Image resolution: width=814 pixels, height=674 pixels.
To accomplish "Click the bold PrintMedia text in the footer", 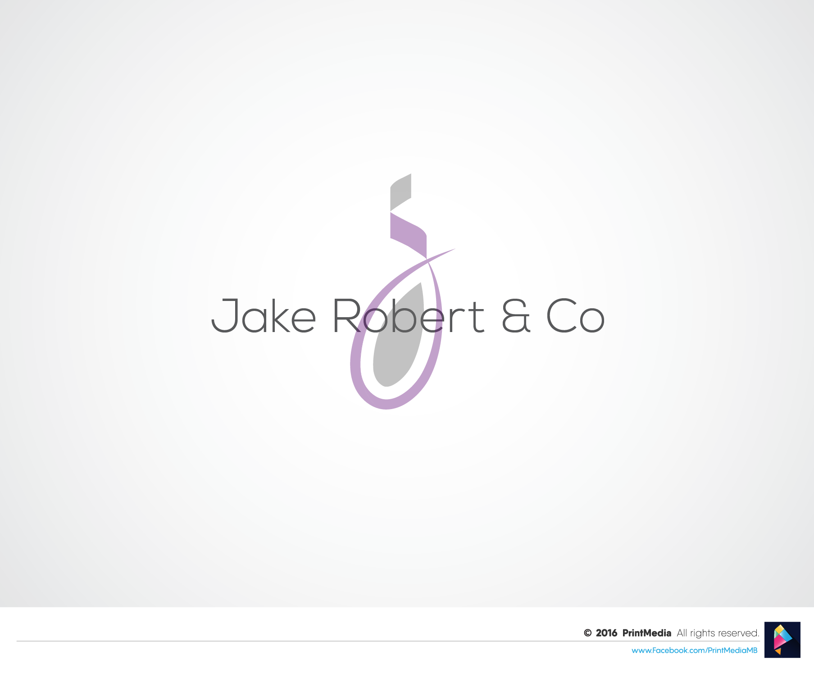I will tap(646, 633).
